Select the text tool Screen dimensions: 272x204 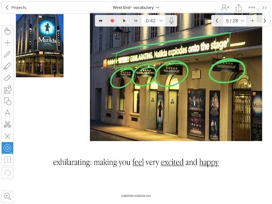point(7,113)
